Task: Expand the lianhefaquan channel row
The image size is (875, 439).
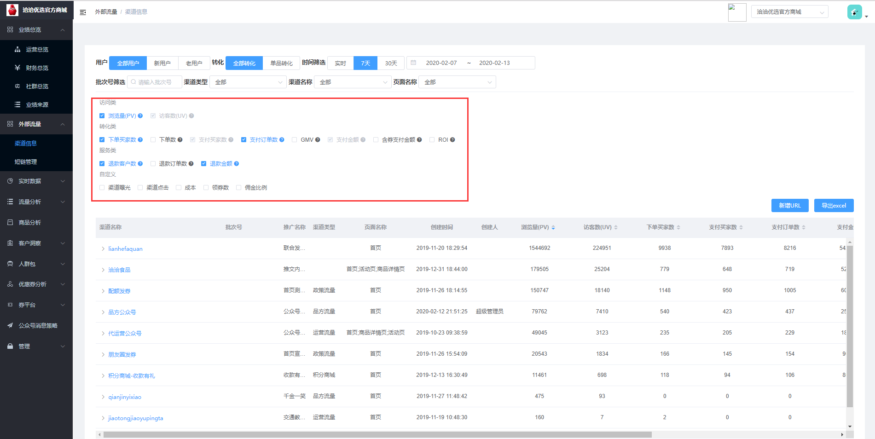Action: pyautogui.click(x=103, y=249)
